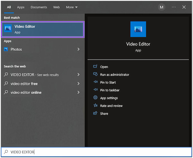Click the search box containing VIDEO EDITOR
The height and width of the screenshot is (158, 193).
click(x=96, y=152)
